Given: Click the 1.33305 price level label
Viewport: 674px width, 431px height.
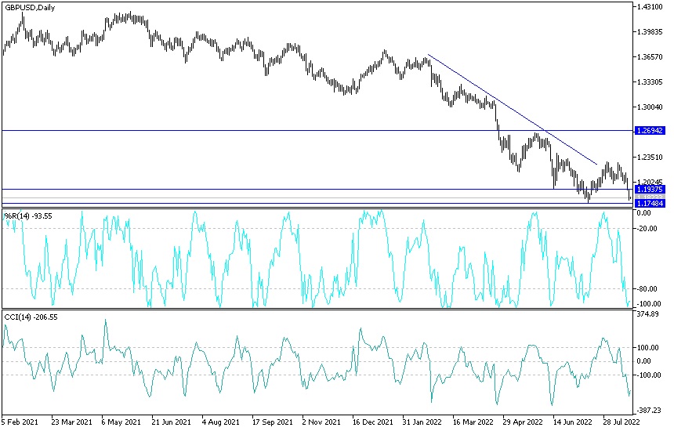Looking at the screenshot, I should coord(650,81).
